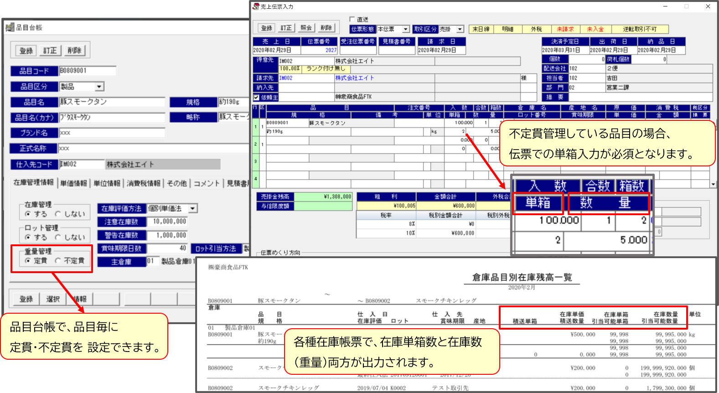Click the sales grid scrollbar down arrow
The height and width of the screenshot is (393, 719).
713,184
